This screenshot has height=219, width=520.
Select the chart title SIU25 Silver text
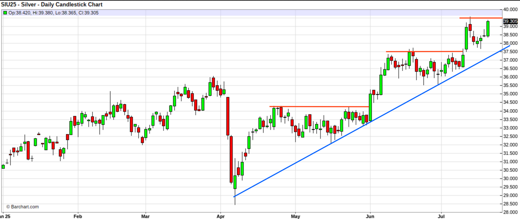(52, 5)
